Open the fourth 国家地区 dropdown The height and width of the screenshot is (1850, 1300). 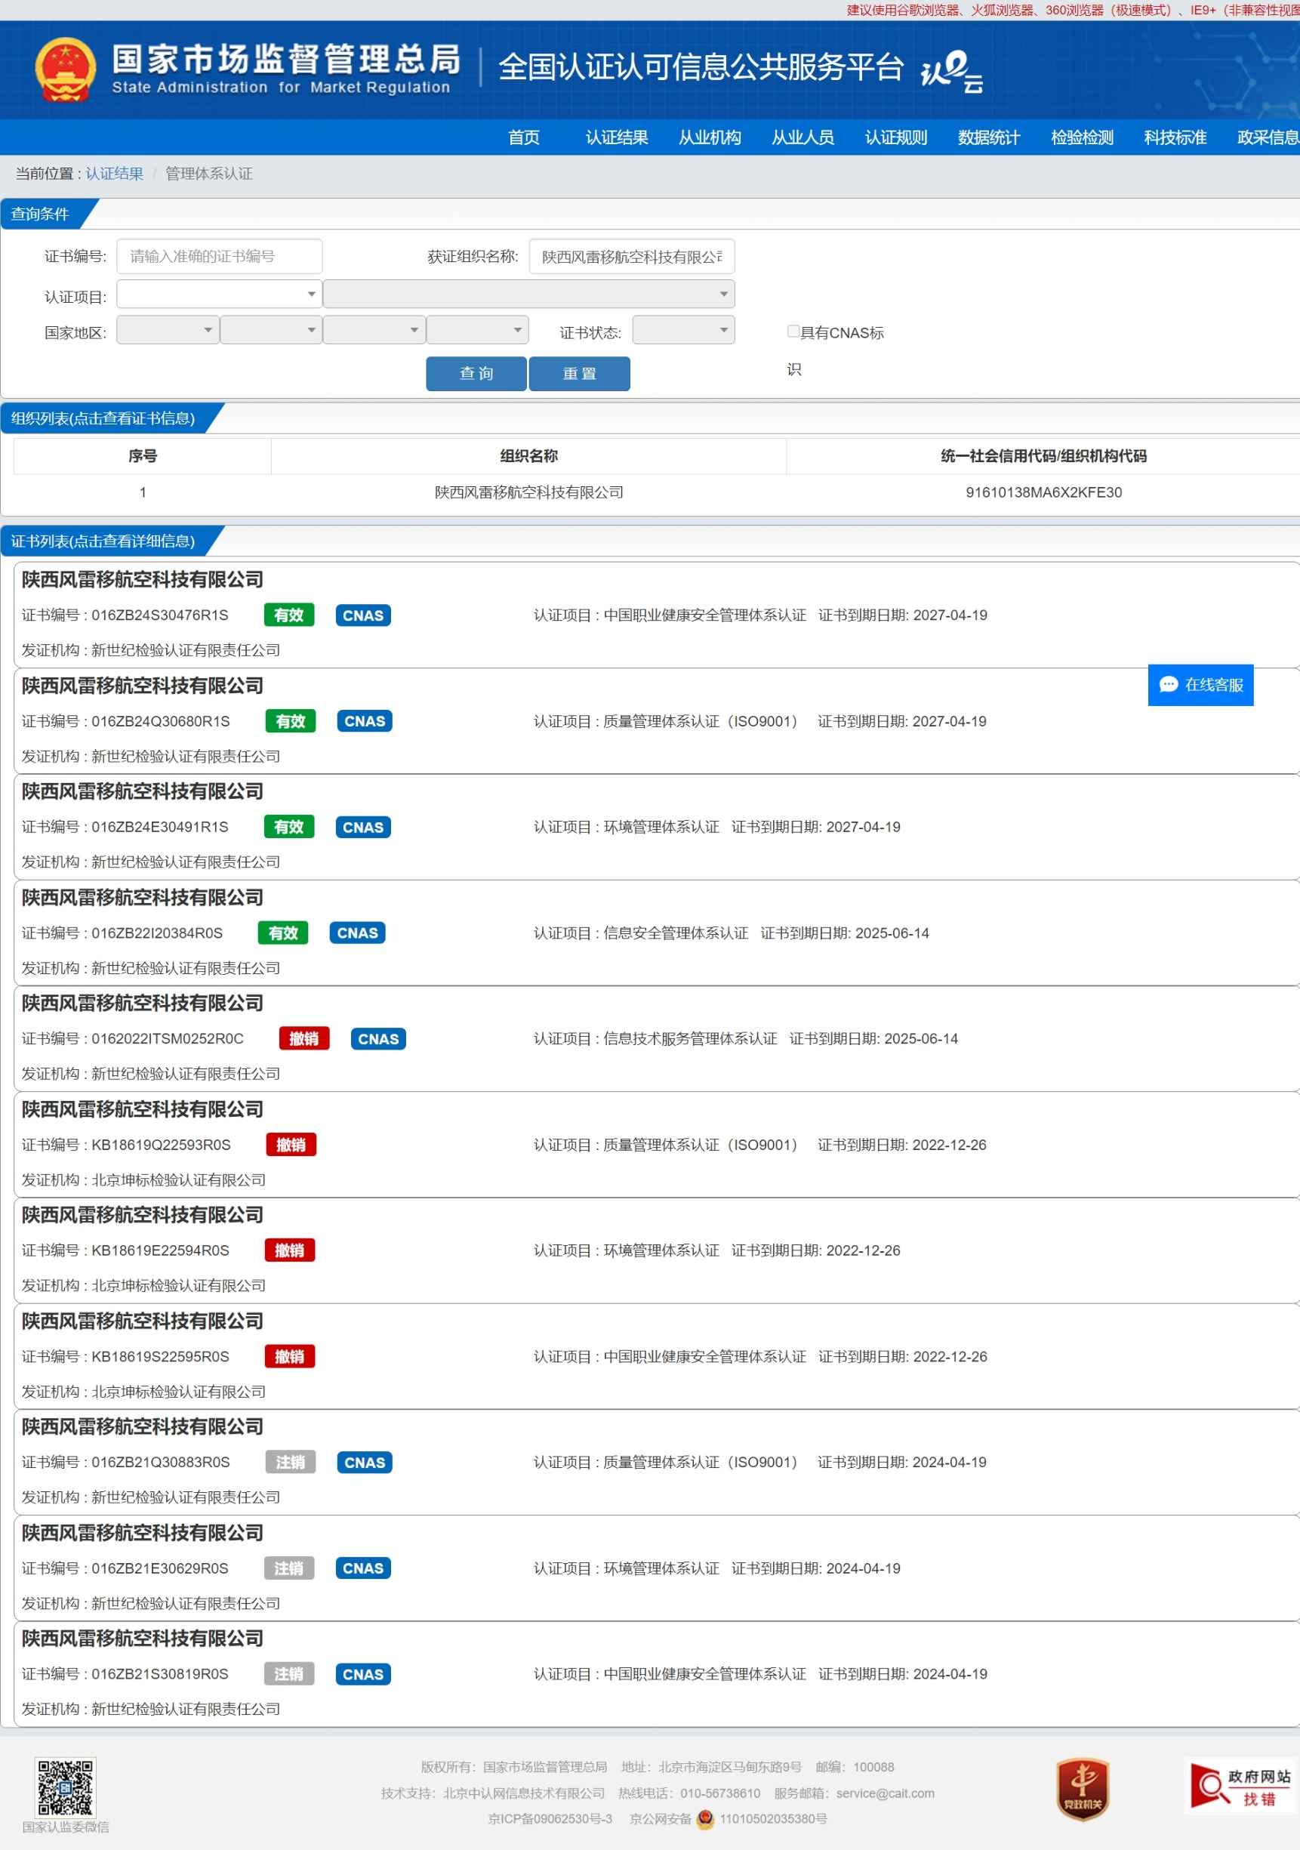[478, 329]
